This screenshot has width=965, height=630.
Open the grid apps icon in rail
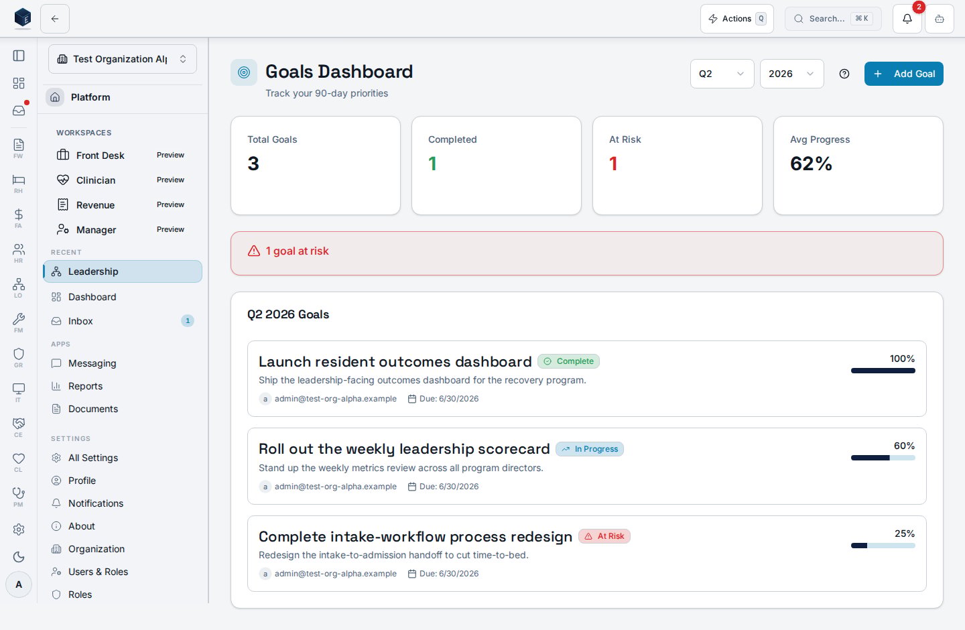(x=19, y=83)
